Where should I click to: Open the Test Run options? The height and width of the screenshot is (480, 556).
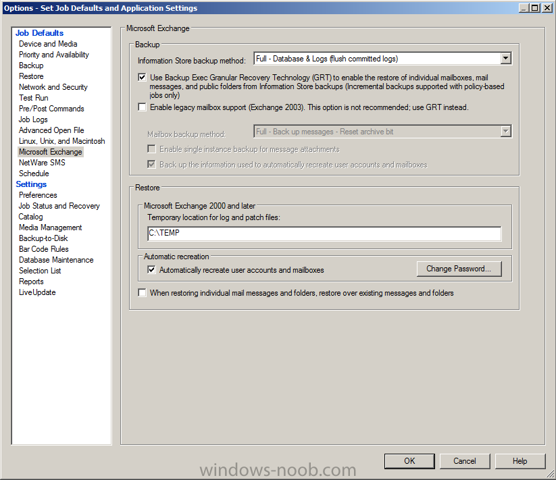34,98
